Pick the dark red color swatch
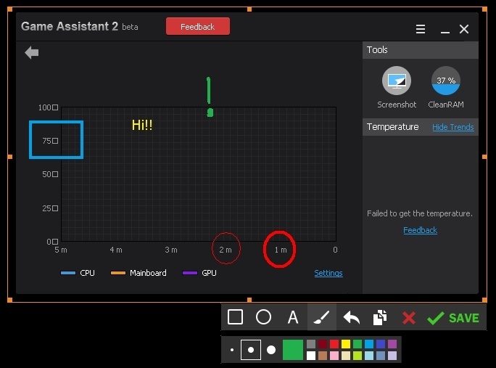 (323, 344)
